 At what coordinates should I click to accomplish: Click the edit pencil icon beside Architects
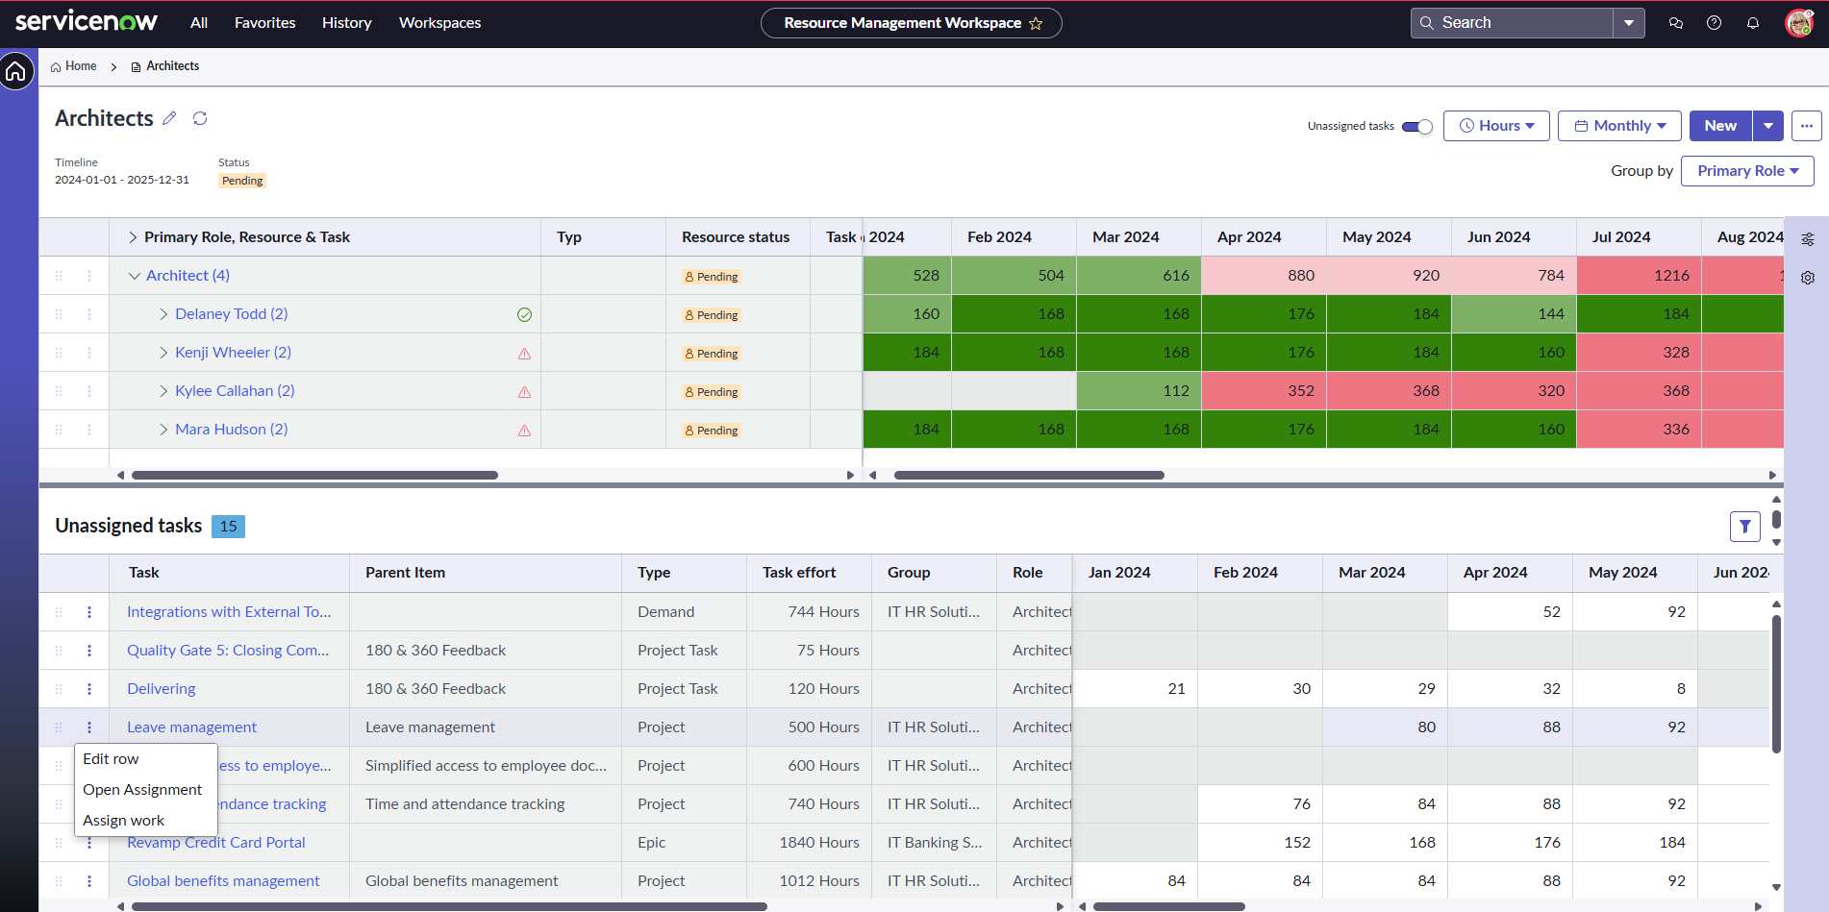coord(169,118)
